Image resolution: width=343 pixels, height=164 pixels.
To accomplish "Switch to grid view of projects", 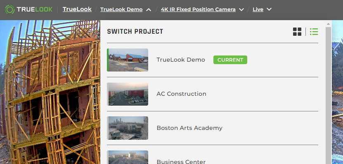I will pos(297,32).
